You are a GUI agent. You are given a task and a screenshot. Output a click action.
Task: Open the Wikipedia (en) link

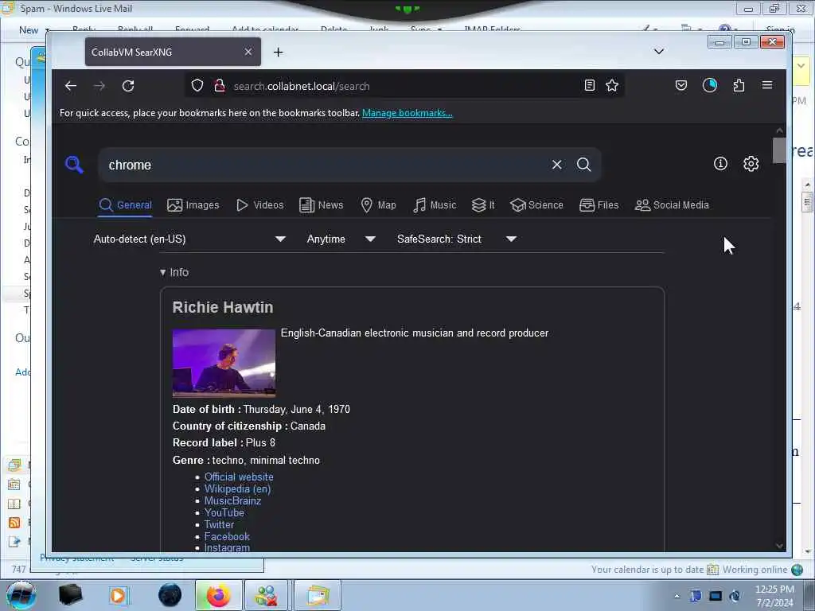pos(237,488)
